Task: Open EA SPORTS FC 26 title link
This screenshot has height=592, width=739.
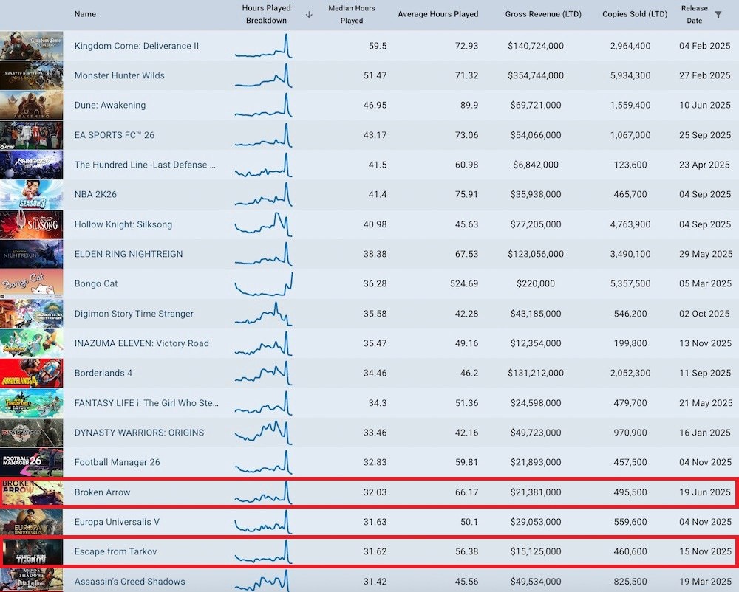Action: [x=115, y=135]
